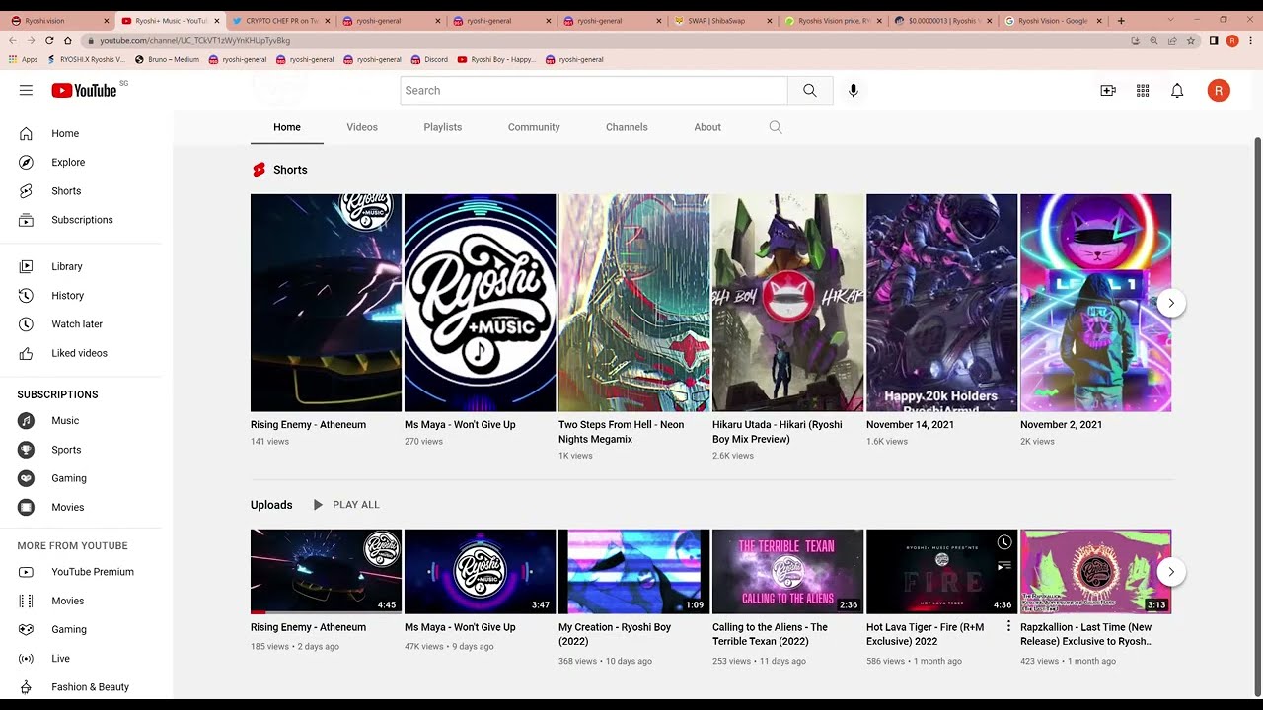Viewport: 1263px width, 710px height.
Task: Open the Chrome tab search chevron
Action: 1170,20
